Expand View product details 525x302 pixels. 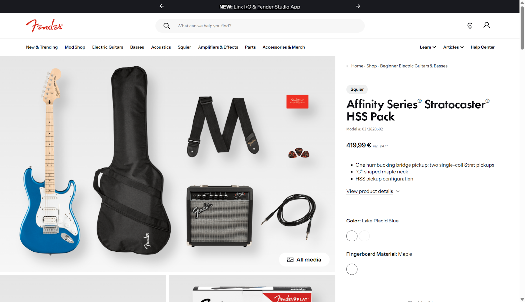click(x=373, y=191)
